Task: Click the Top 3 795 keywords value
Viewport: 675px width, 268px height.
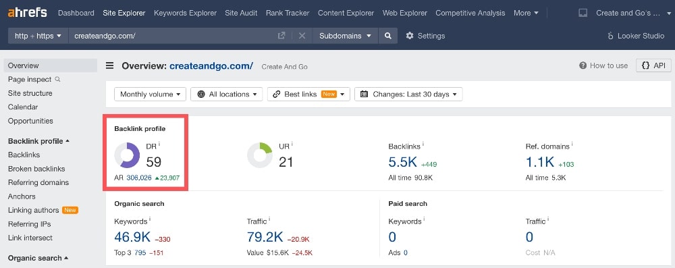Action: click(x=140, y=252)
